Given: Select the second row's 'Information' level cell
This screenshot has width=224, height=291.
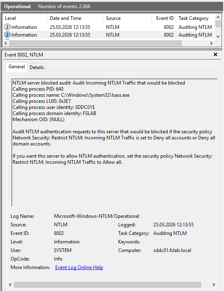Looking at the screenshot, I should click(x=24, y=35).
